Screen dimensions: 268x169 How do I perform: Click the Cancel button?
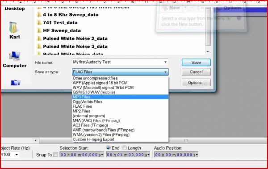tap(196, 72)
